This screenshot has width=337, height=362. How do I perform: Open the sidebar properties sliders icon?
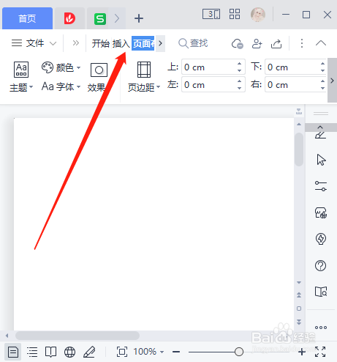pyautogui.click(x=321, y=186)
